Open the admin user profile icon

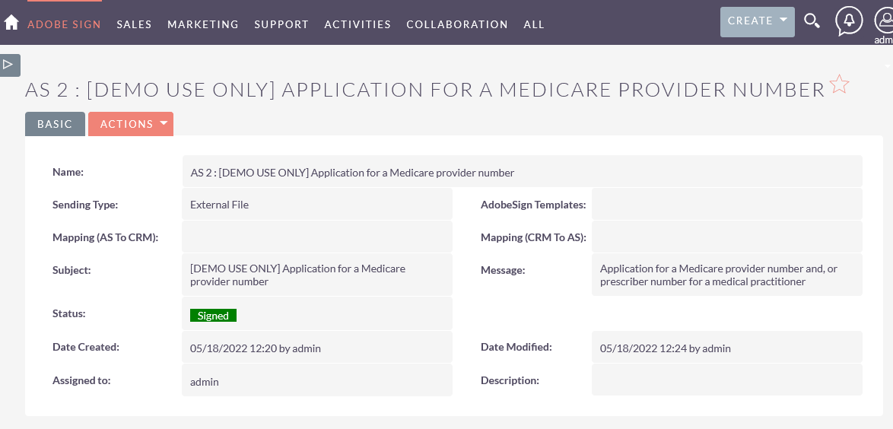coord(884,21)
